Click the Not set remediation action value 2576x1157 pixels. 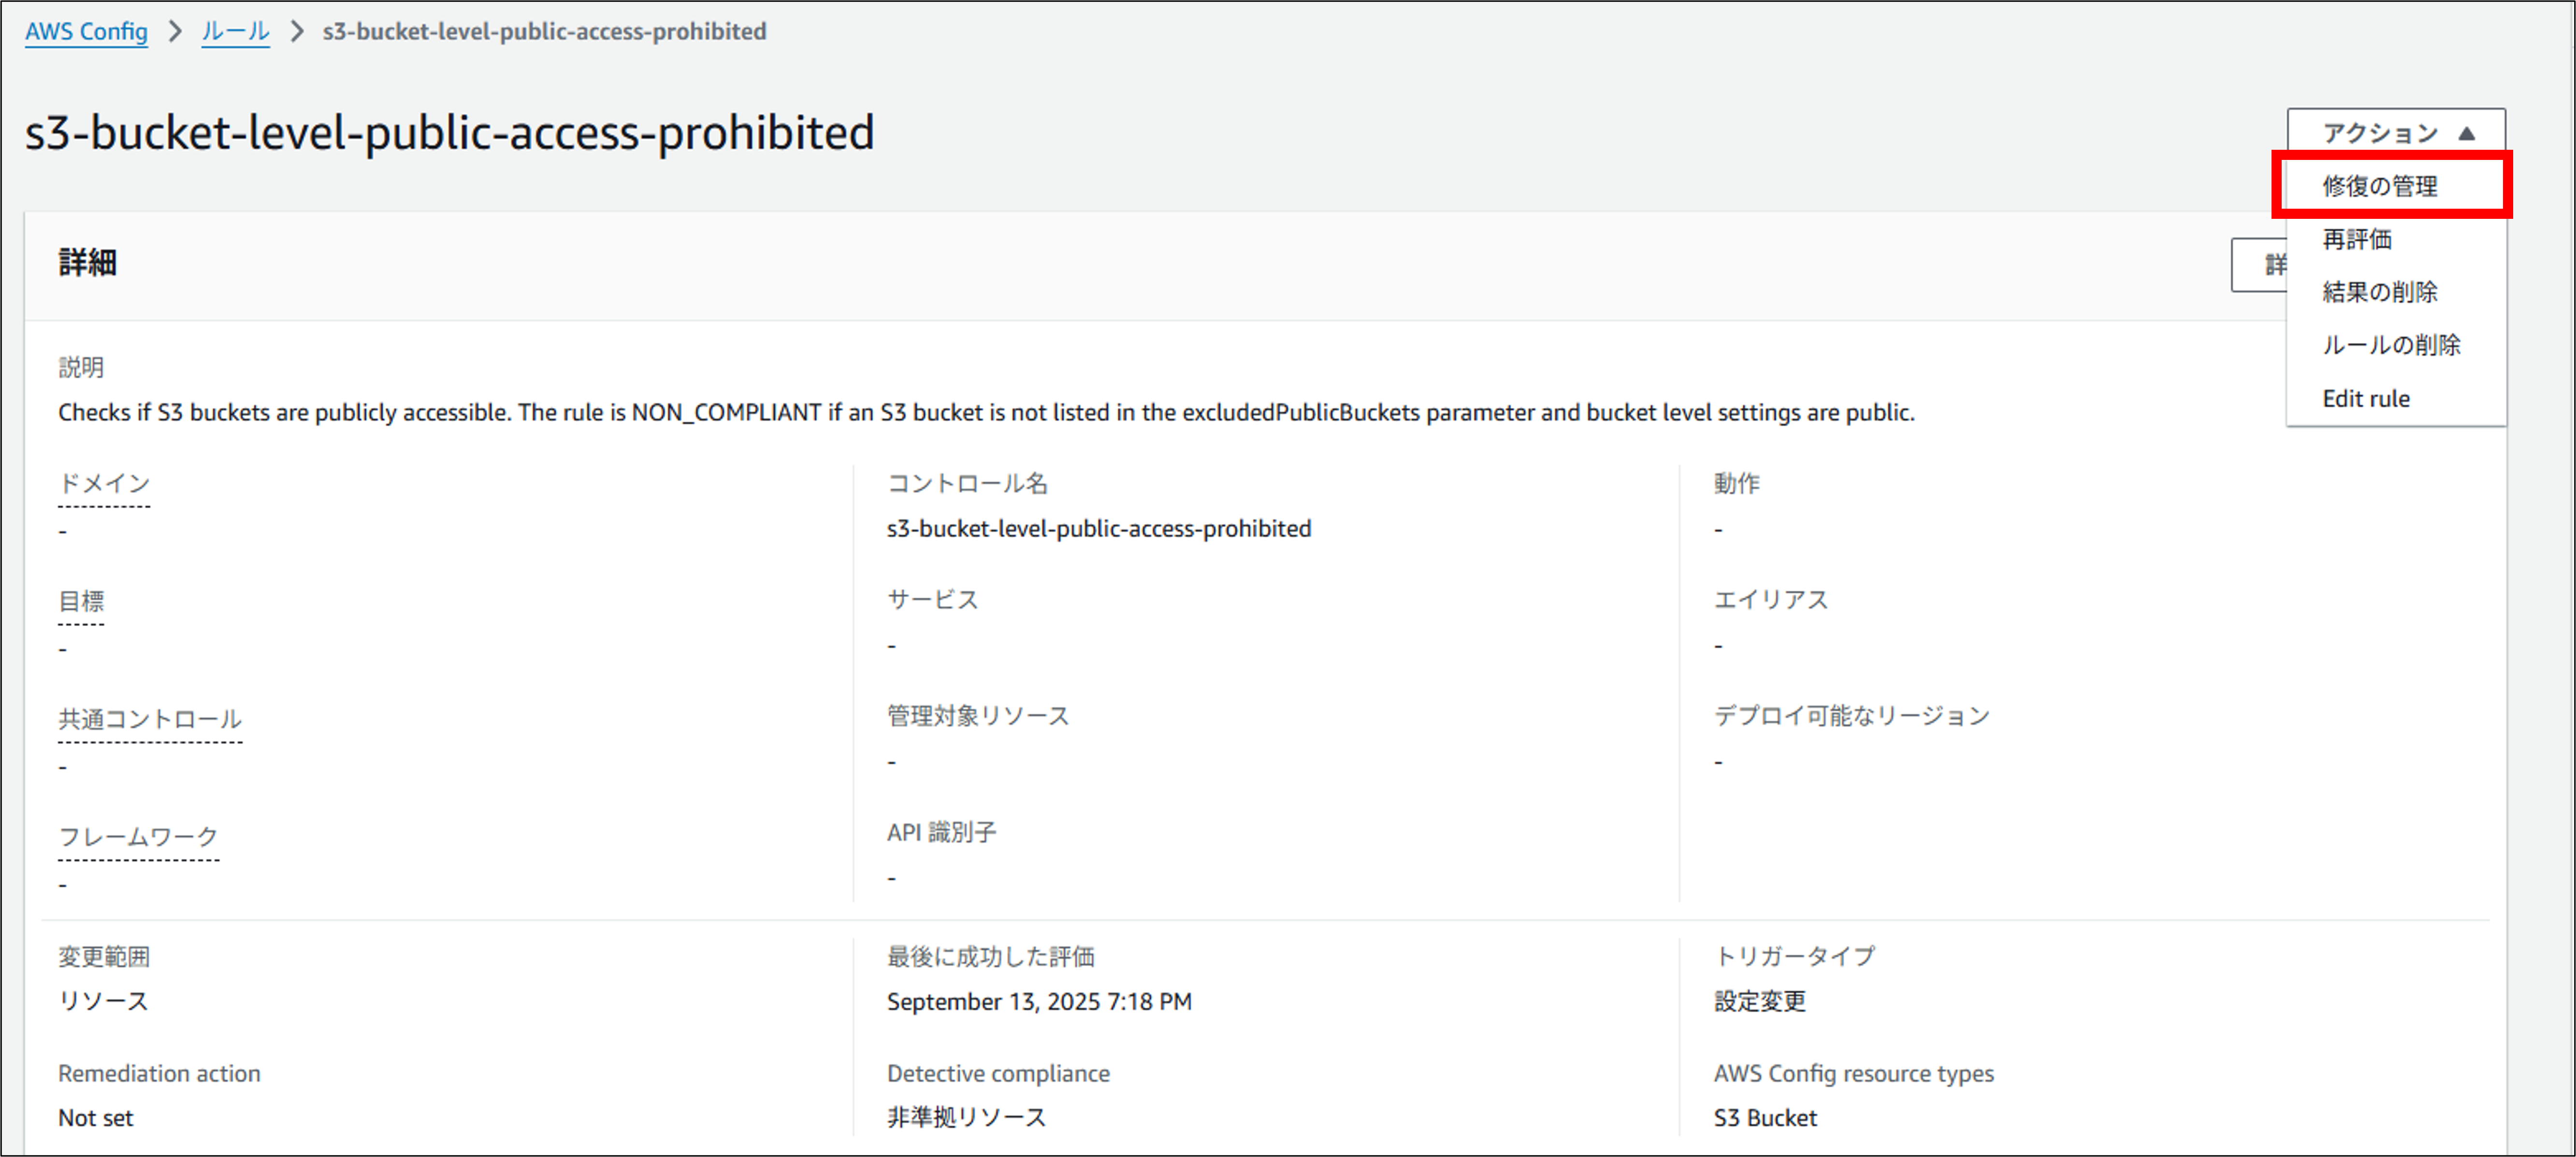tap(95, 1118)
